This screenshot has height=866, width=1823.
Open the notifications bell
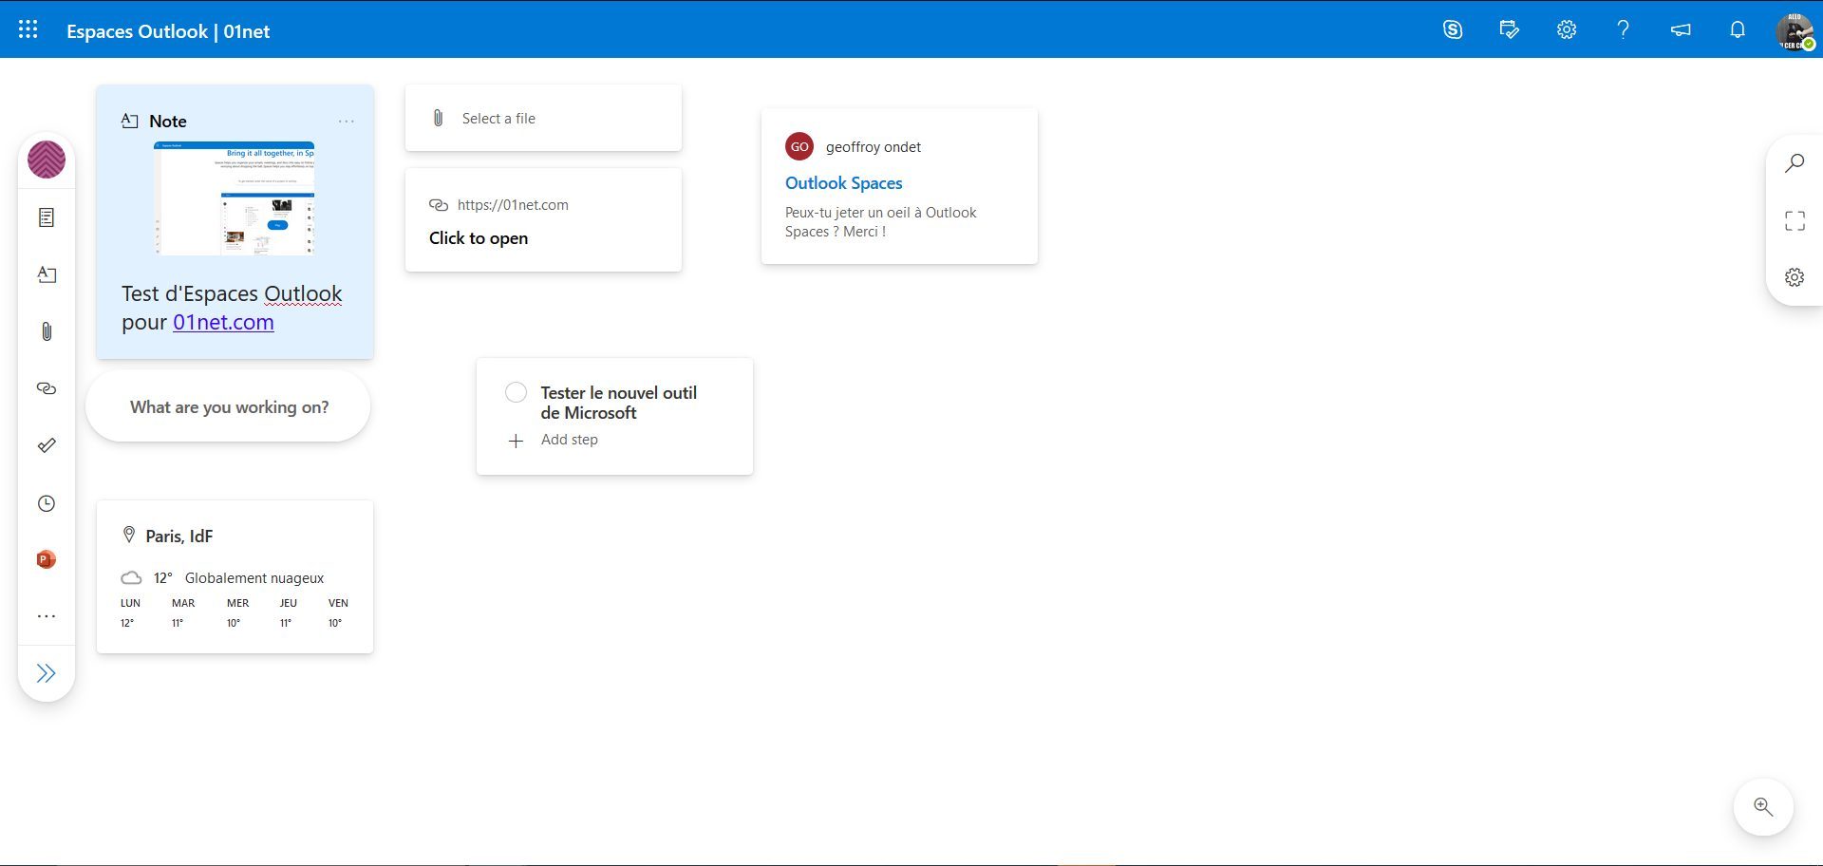pyautogui.click(x=1738, y=30)
